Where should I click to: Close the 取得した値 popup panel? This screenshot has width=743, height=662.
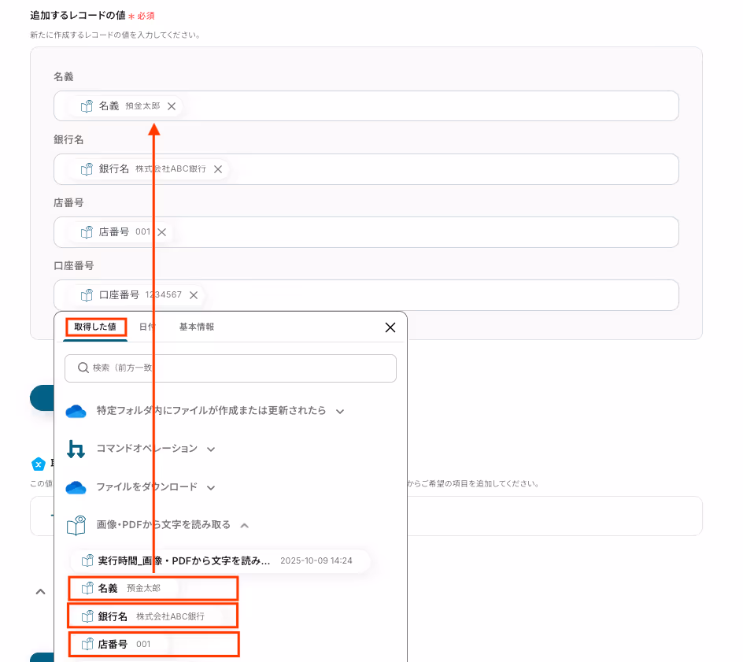click(390, 327)
